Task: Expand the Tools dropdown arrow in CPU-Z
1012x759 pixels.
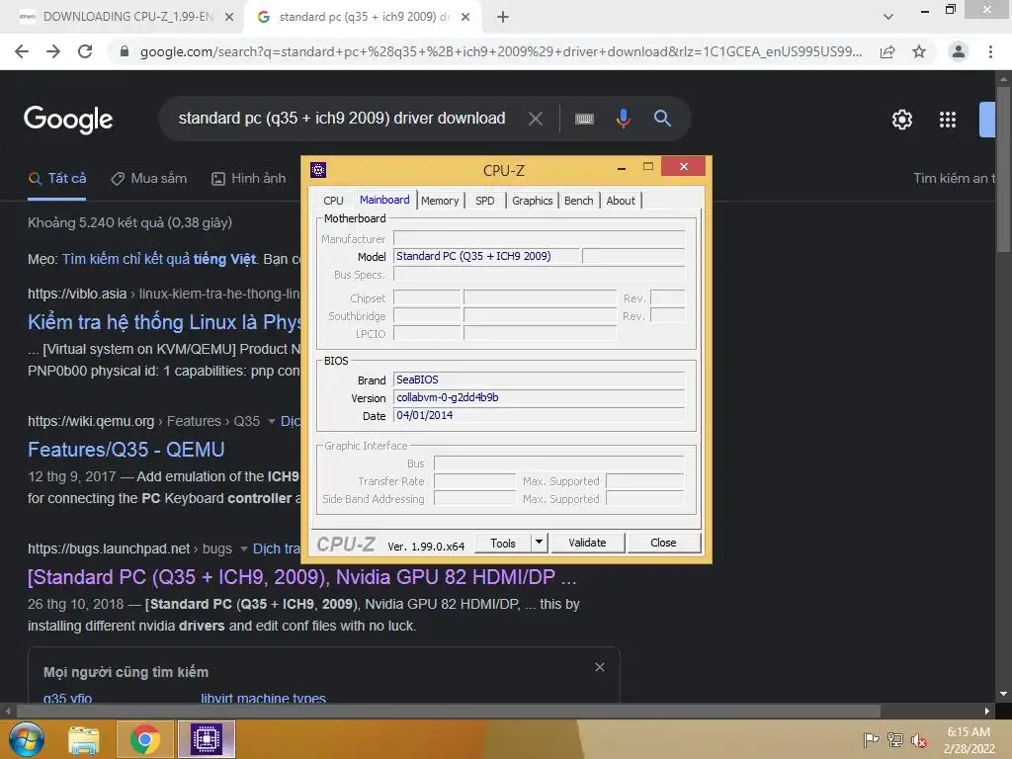Action: [x=539, y=543]
